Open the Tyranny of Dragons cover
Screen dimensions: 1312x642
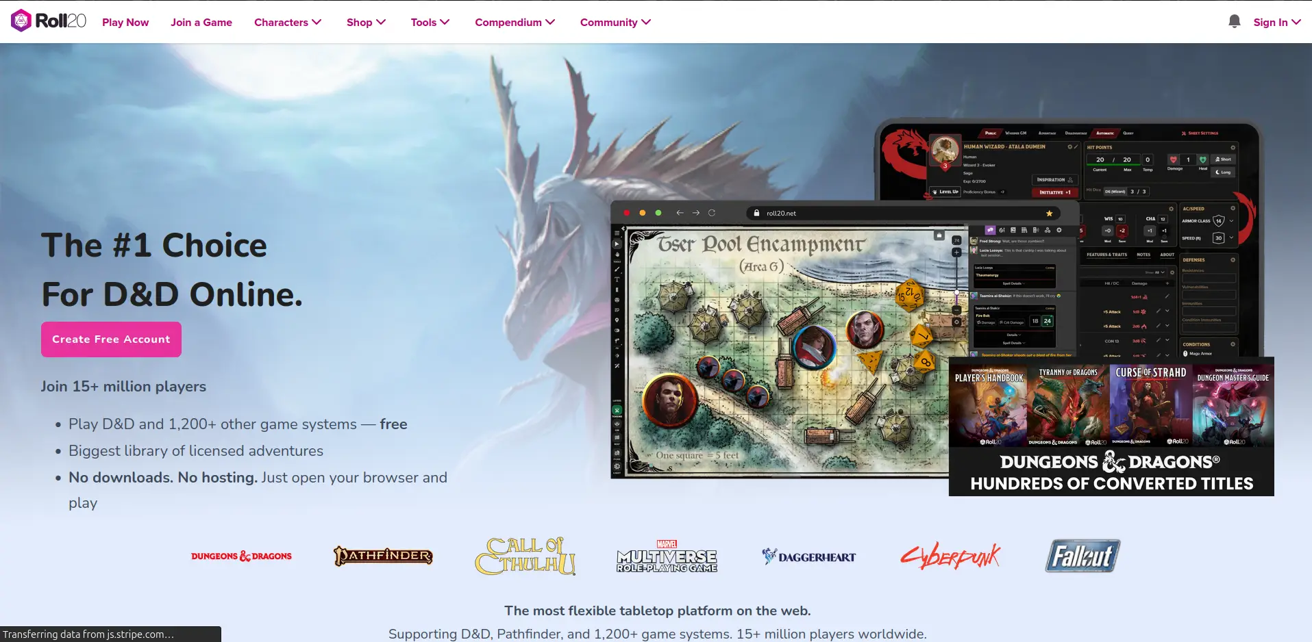tap(1068, 405)
